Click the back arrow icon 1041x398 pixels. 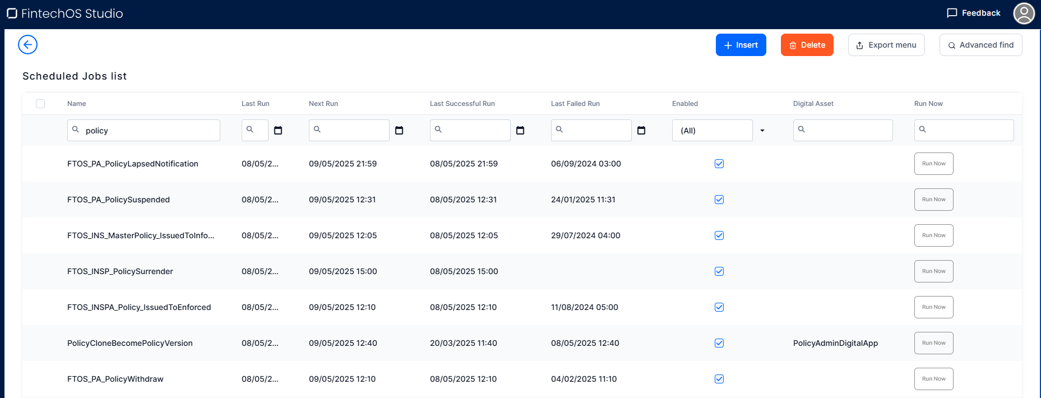pyautogui.click(x=27, y=45)
